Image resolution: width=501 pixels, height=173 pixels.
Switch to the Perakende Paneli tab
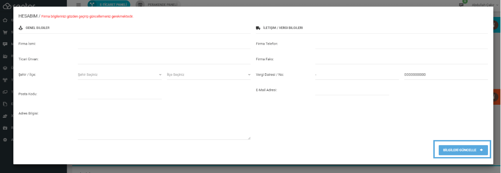[158, 4]
